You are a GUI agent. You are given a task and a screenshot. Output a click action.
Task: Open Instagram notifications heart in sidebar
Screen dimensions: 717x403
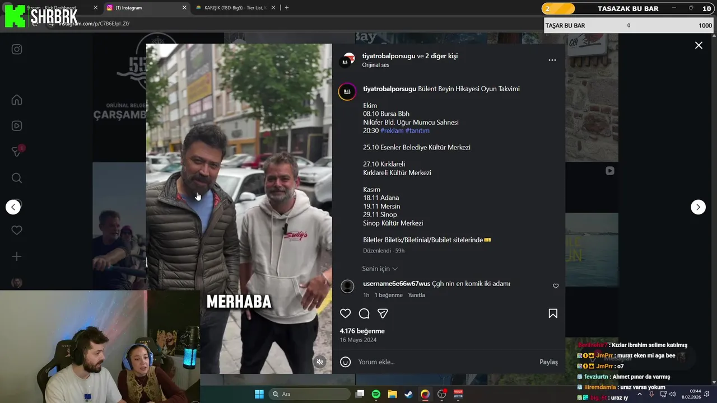pos(17,230)
